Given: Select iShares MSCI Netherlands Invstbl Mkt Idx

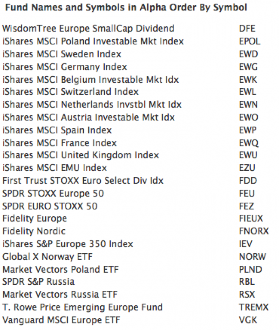Looking at the screenshot, I should [x=92, y=105].
